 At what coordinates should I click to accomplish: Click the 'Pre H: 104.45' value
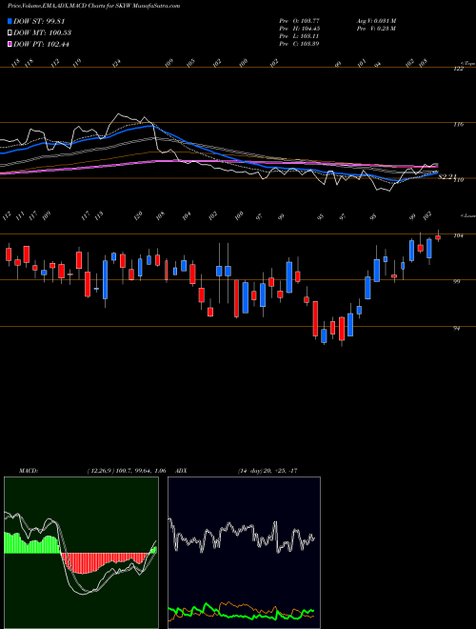click(299, 28)
